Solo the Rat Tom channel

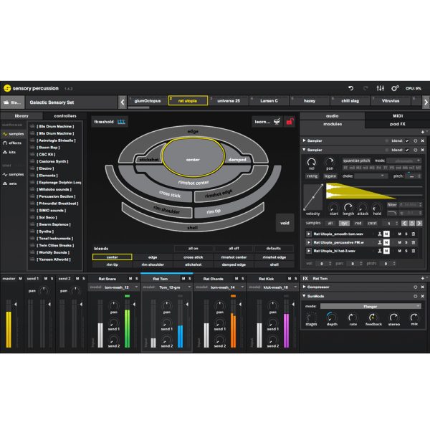pos(189,279)
